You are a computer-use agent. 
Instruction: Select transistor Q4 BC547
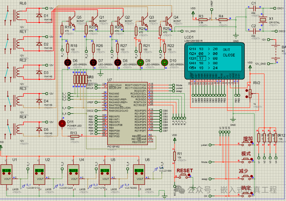pyautogui.click(x=169, y=21)
